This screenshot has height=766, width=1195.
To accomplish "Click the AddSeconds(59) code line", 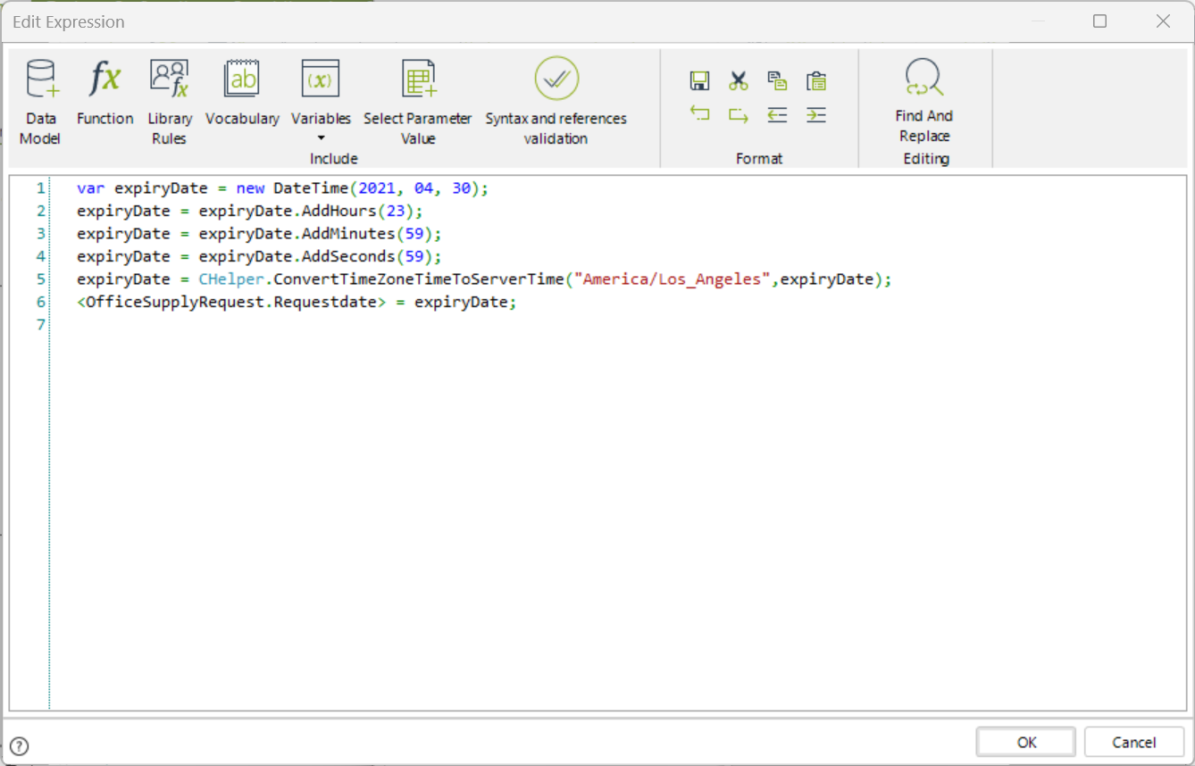I will click(x=259, y=256).
